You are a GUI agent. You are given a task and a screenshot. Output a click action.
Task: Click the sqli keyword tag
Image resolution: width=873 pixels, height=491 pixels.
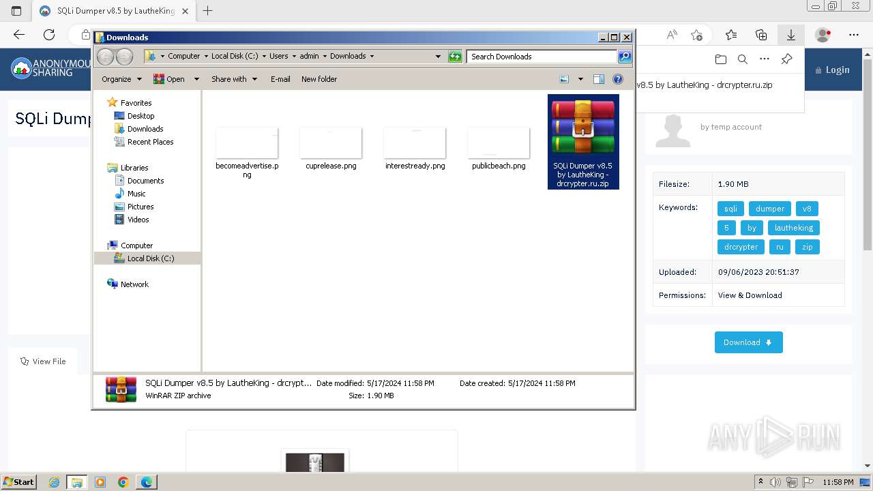pos(730,209)
